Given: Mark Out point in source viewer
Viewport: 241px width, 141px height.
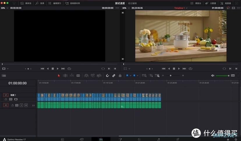Looking at the screenshot, I should (x=115, y=69).
